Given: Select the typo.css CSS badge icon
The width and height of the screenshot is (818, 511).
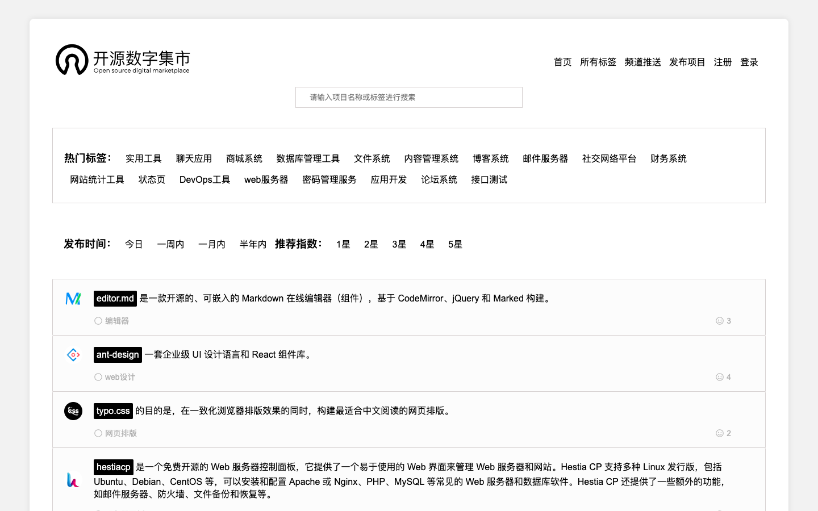Looking at the screenshot, I should pos(73,411).
